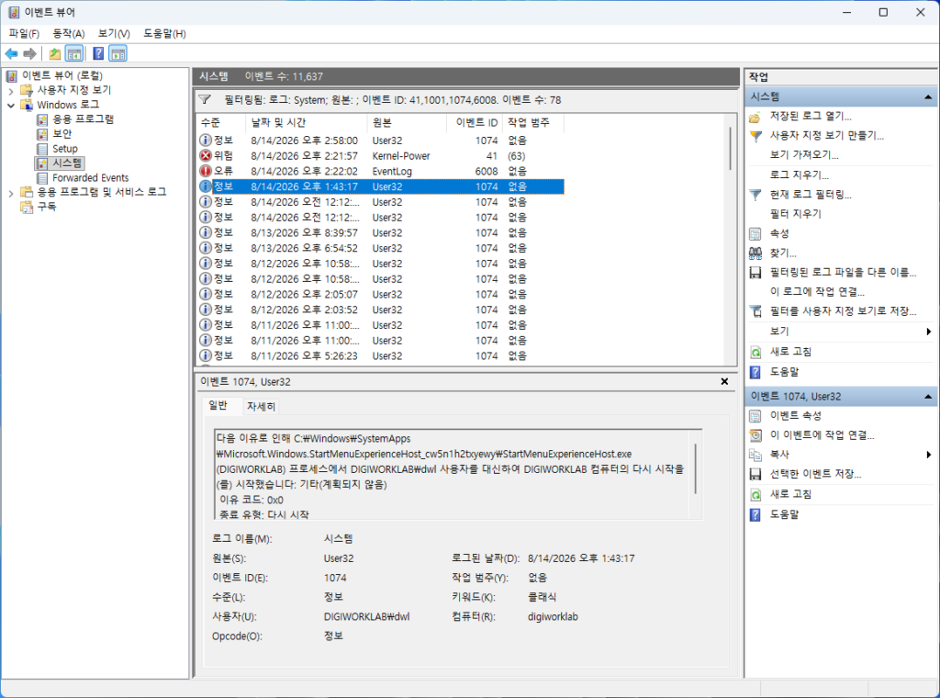Open the 동작(A) menu
The width and height of the screenshot is (940, 698).
pyautogui.click(x=69, y=34)
